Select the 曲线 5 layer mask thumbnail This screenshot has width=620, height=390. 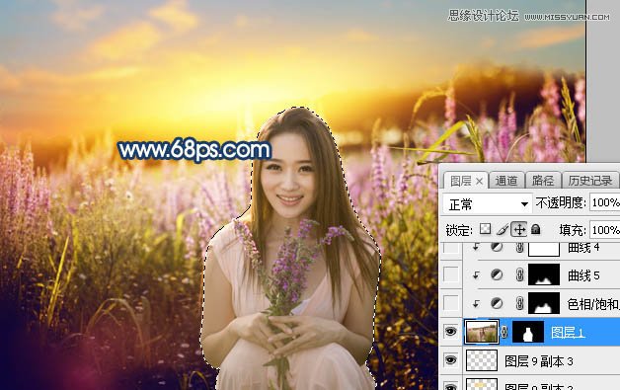[544, 274]
